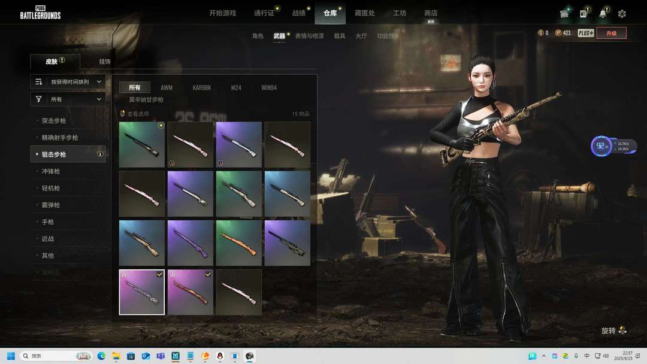Filter skins by KAR98K

(202, 87)
